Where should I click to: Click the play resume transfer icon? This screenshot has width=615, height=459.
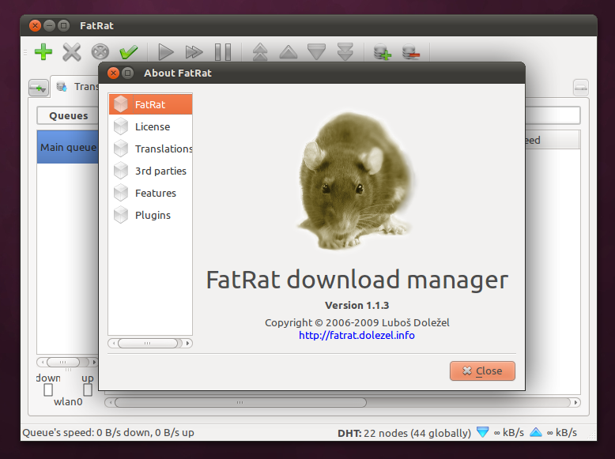pyautogui.click(x=166, y=51)
